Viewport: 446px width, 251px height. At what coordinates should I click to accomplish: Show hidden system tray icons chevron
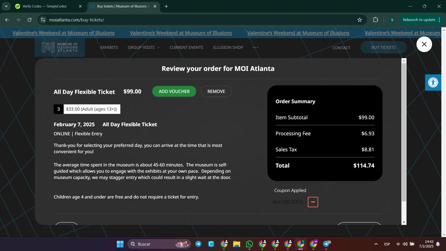coord(376,244)
